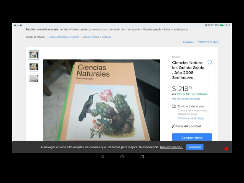Open Ver los medios de pago
Screen dimensions: 244x183
[186, 99]
